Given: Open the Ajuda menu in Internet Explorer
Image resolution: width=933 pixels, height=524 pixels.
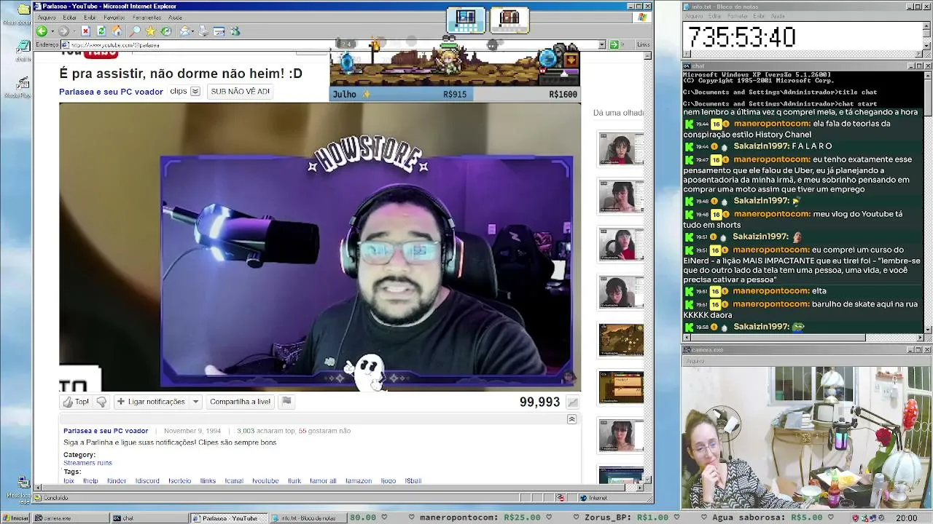Looking at the screenshot, I should coord(175,17).
